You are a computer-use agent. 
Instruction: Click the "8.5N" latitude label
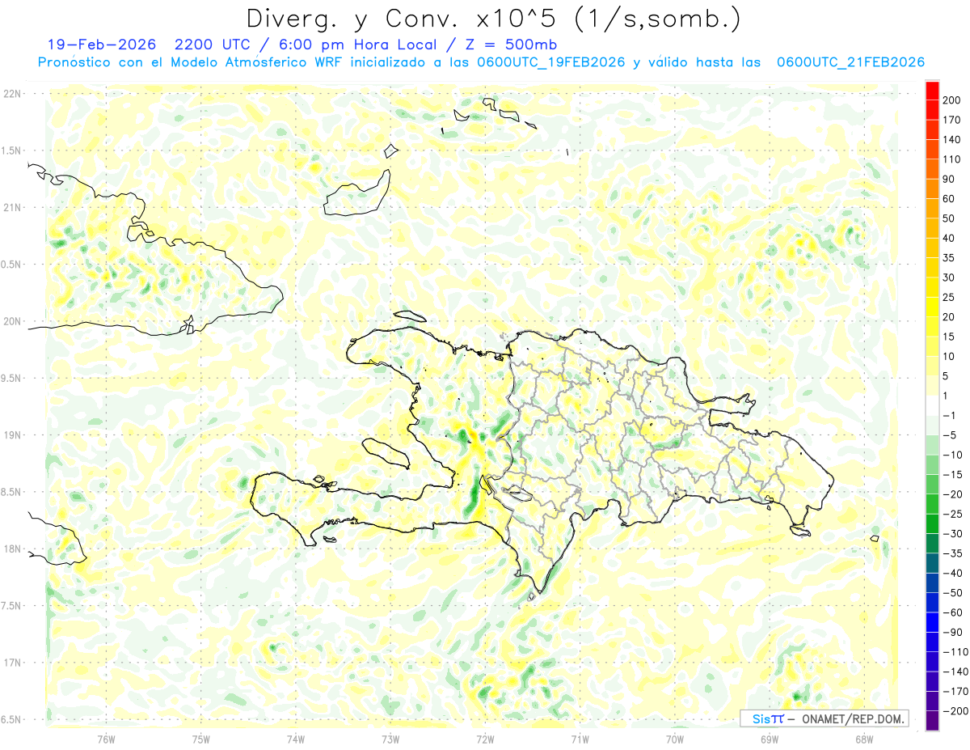tap(12, 492)
